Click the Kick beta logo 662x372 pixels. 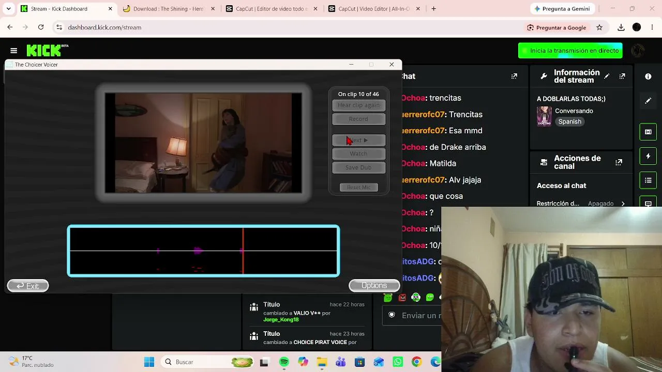[x=48, y=50]
